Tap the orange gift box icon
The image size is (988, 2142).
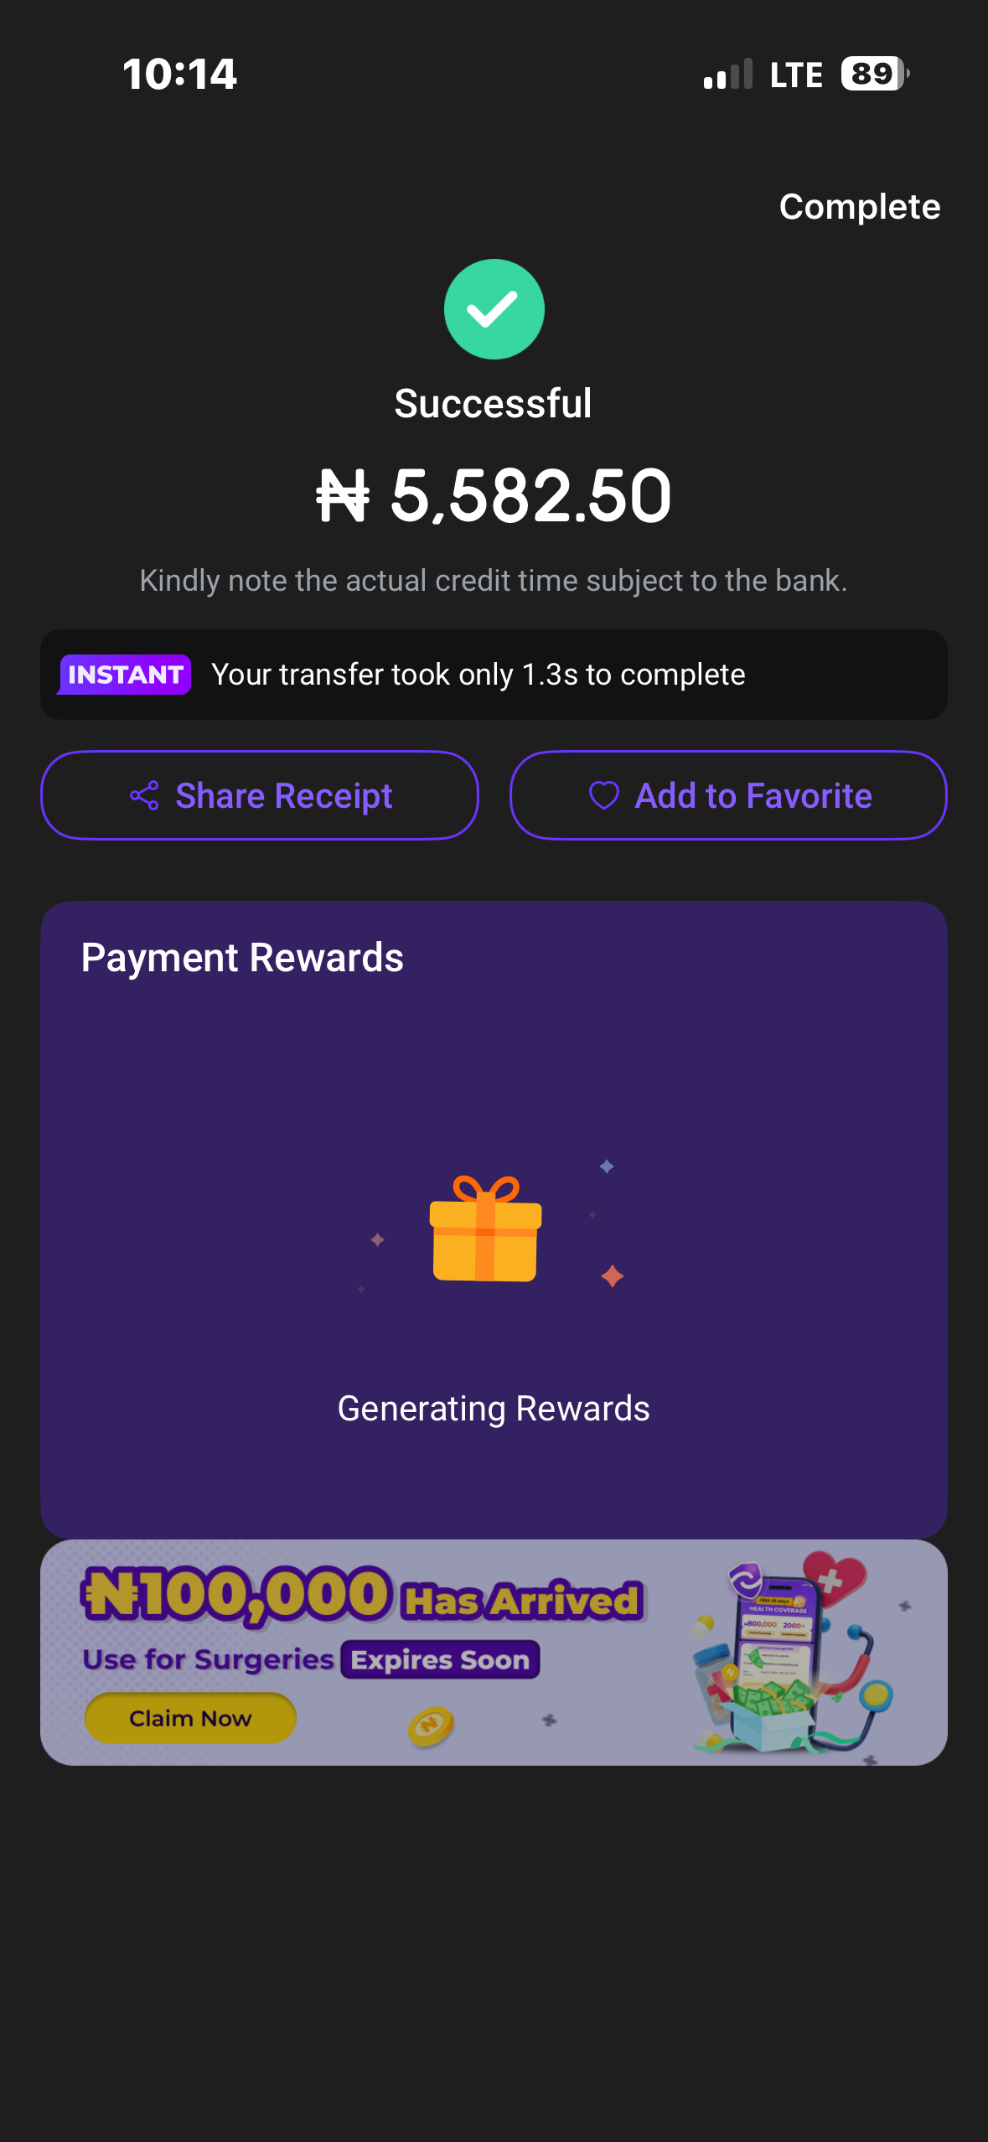point(485,1229)
